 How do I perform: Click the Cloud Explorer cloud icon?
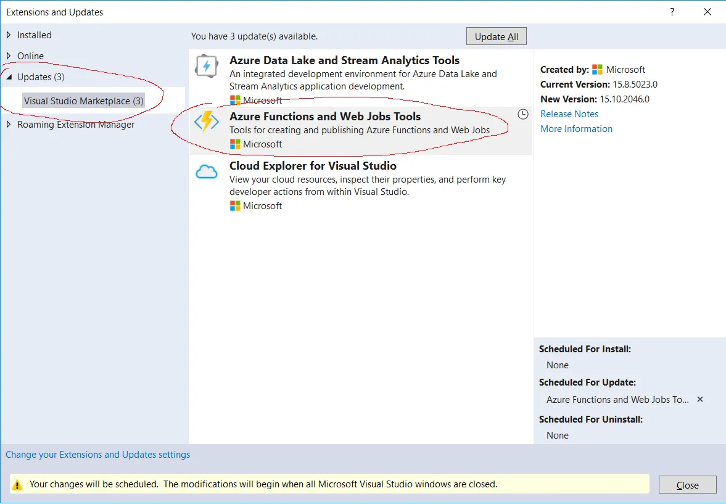pyautogui.click(x=207, y=172)
